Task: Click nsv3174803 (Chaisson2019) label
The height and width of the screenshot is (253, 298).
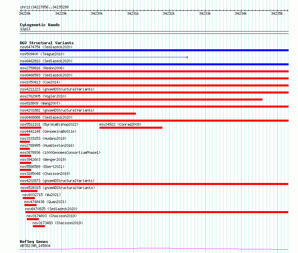Action: tap(52, 216)
